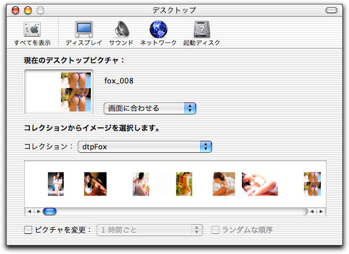Screen dimensions: 349x254
Task: Enable the ピクチャを変更 checkbox
Action: (29, 230)
